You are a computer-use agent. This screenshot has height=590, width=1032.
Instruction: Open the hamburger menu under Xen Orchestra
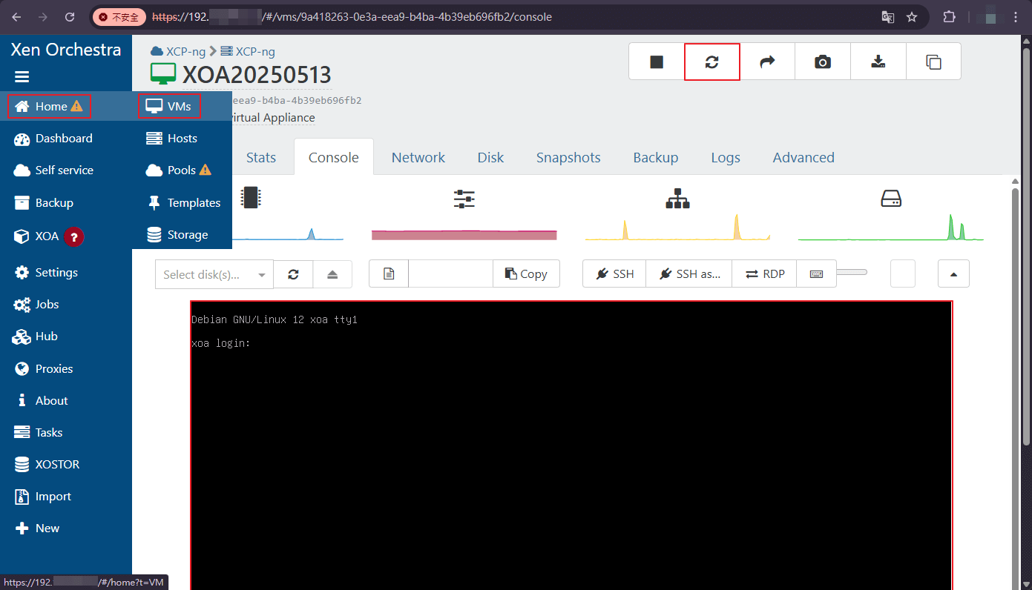point(22,77)
